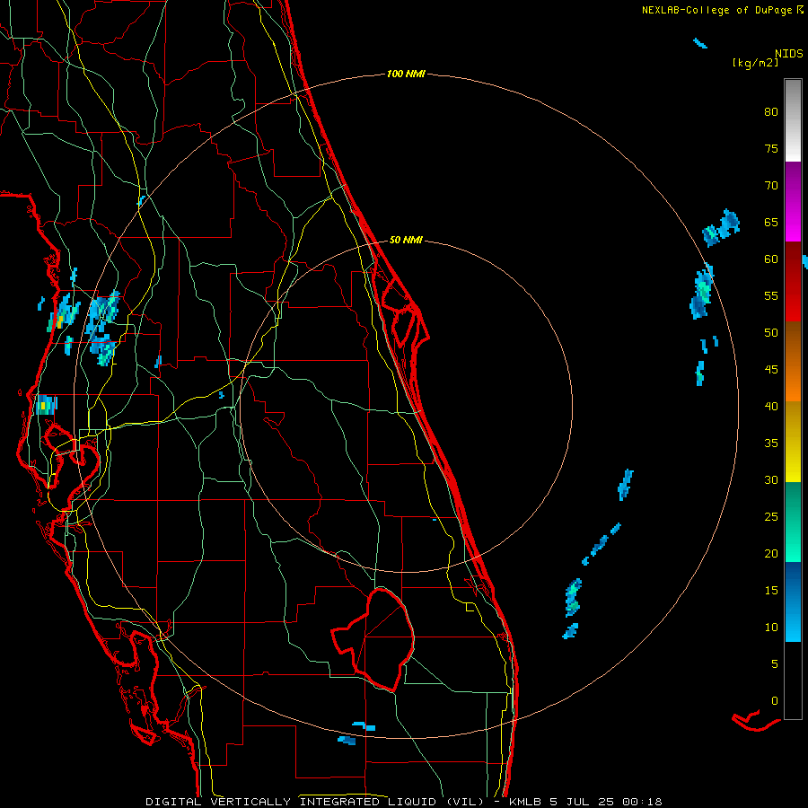This screenshot has height=808, width=808.
Task: Select the 25 value on the VIL scale
Action: pyautogui.click(x=771, y=517)
